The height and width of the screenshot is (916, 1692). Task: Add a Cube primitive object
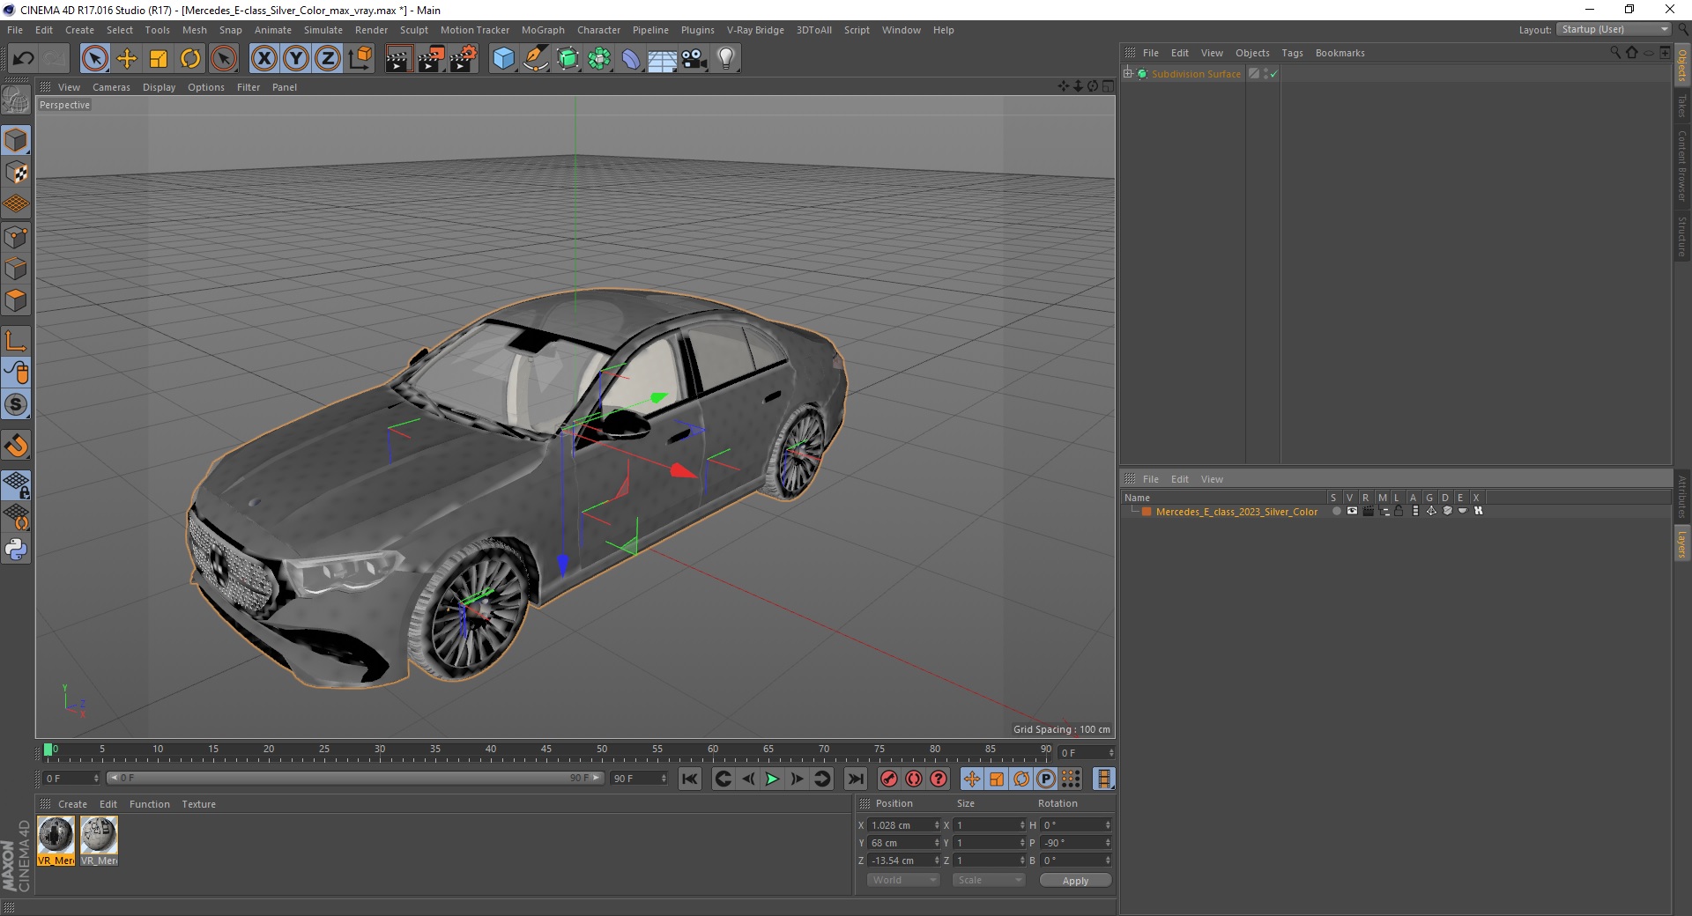tap(503, 59)
